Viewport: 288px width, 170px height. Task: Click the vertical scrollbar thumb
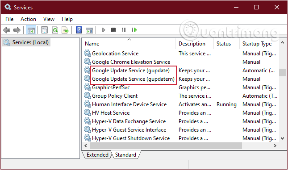282,72
